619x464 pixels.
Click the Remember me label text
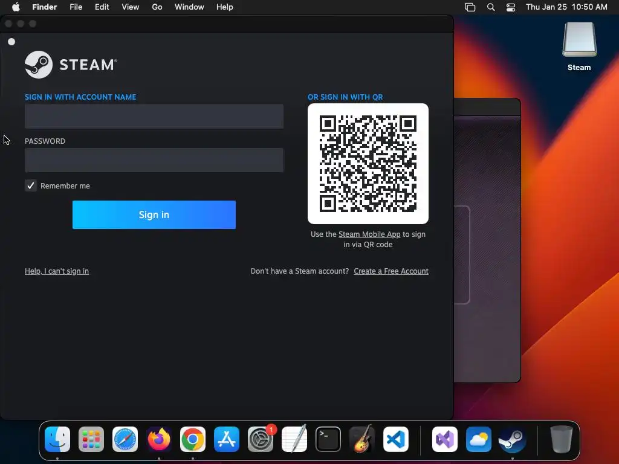(x=65, y=186)
